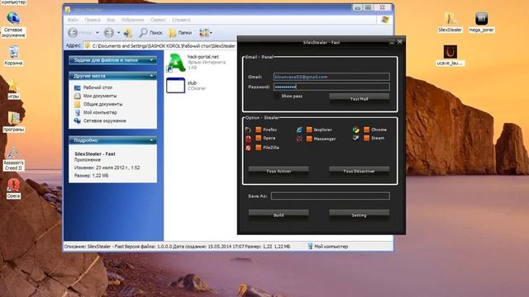Viewport: 529px width, 297px height.
Task: Click the Internet Explorer logo icon
Action: pos(299,130)
